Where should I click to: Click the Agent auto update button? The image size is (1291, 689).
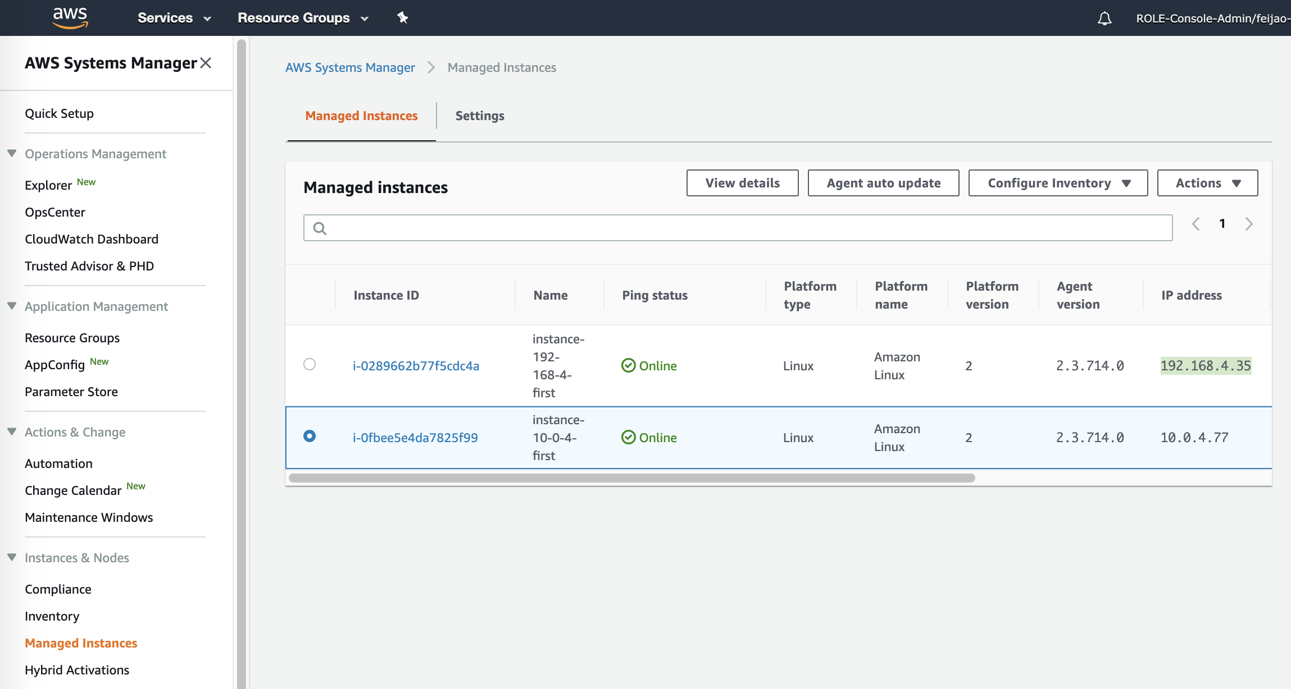tap(883, 183)
